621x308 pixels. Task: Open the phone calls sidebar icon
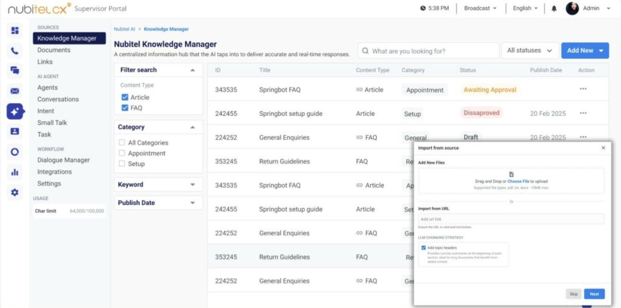pos(15,51)
